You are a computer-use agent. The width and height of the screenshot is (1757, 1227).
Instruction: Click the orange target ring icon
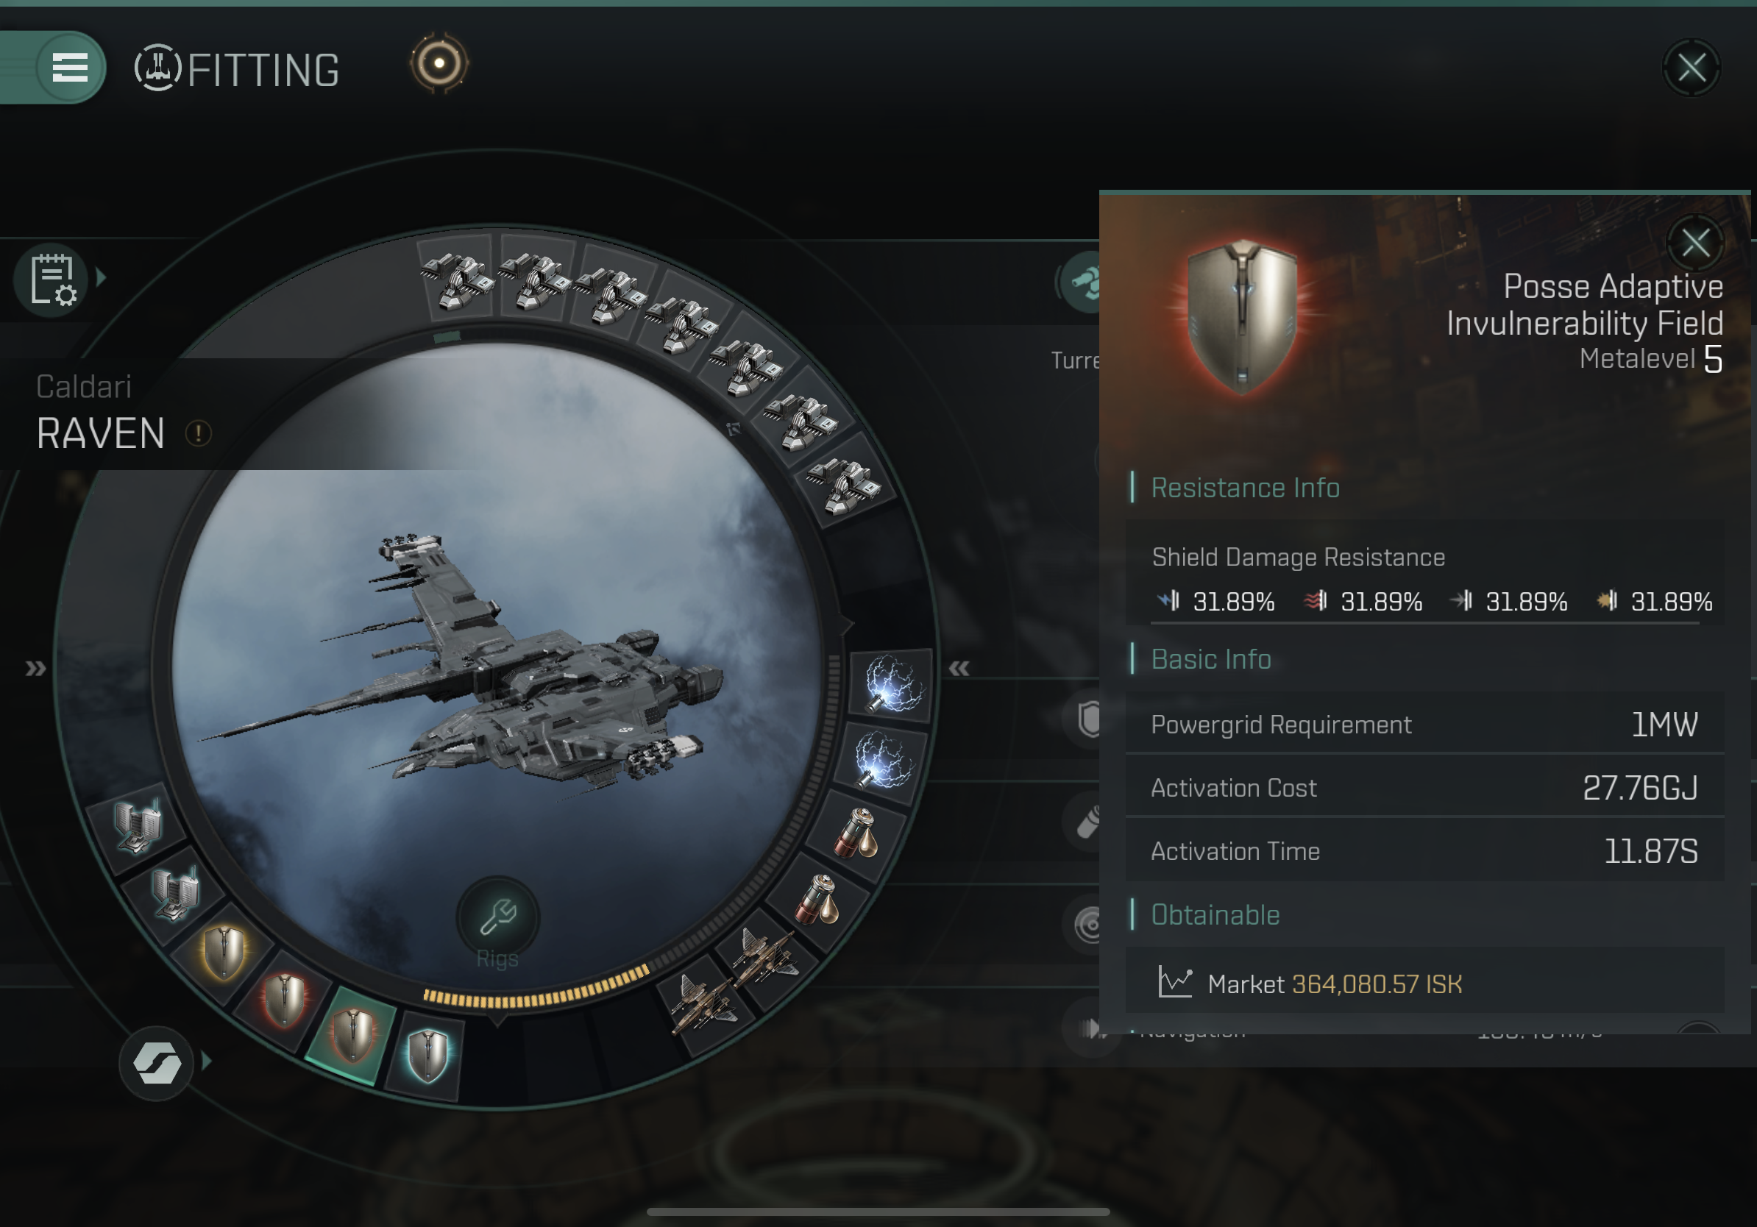pyautogui.click(x=439, y=63)
